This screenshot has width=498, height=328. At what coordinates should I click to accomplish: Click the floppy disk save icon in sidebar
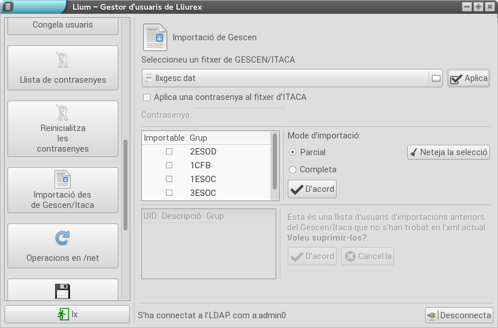62,291
